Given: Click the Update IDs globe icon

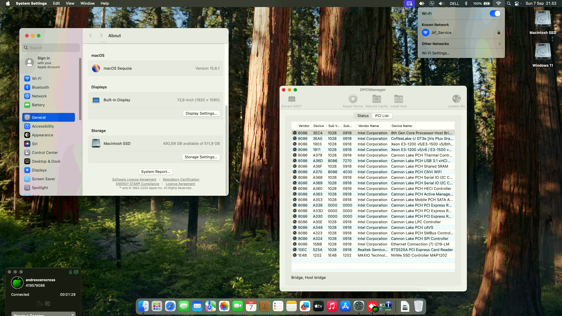Looking at the screenshot, I should tap(456, 99).
